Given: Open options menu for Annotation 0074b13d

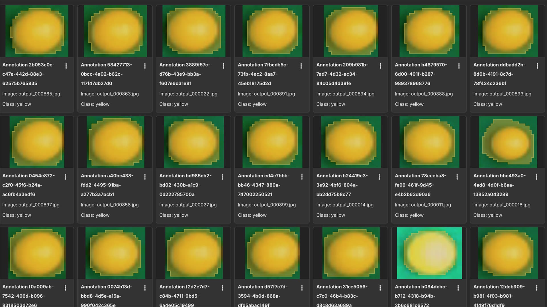Looking at the screenshot, I should 145,288.
